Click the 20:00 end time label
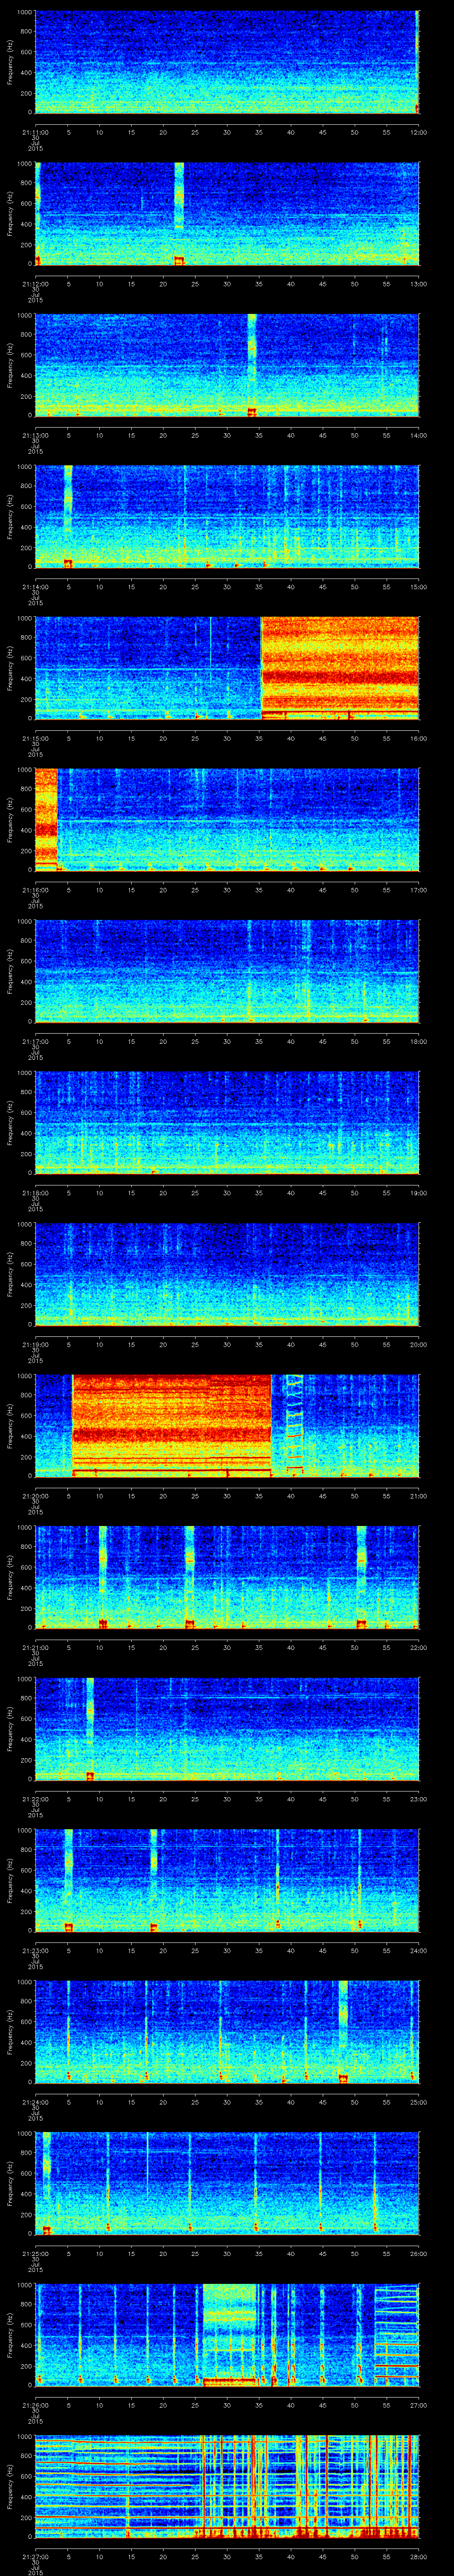 [418, 1343]
